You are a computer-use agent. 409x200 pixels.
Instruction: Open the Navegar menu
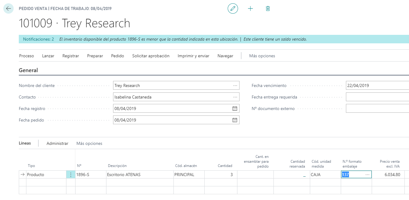(225, 56)
